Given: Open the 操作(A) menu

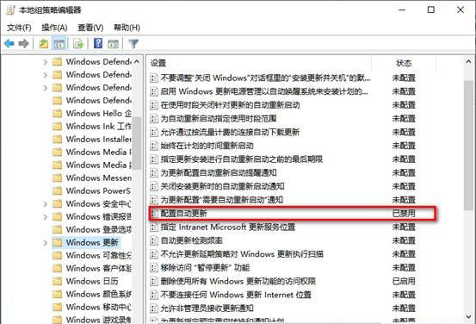Looking at the screenshot, I should click(54, 28).
